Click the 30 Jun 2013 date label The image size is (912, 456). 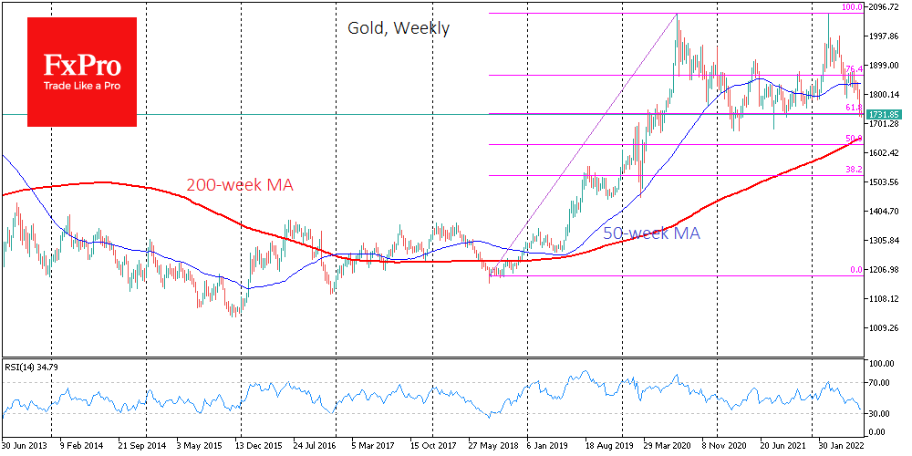pos(25,445)
